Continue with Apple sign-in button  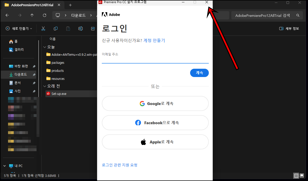click(155, 142)
